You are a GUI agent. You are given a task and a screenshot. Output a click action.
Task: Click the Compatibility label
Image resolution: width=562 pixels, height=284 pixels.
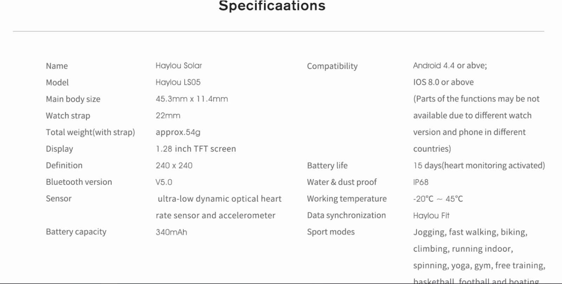pos(332,66)
